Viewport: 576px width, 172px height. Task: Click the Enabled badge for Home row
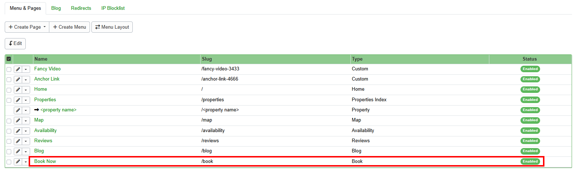pyautogui.click(x=530, y=89)
